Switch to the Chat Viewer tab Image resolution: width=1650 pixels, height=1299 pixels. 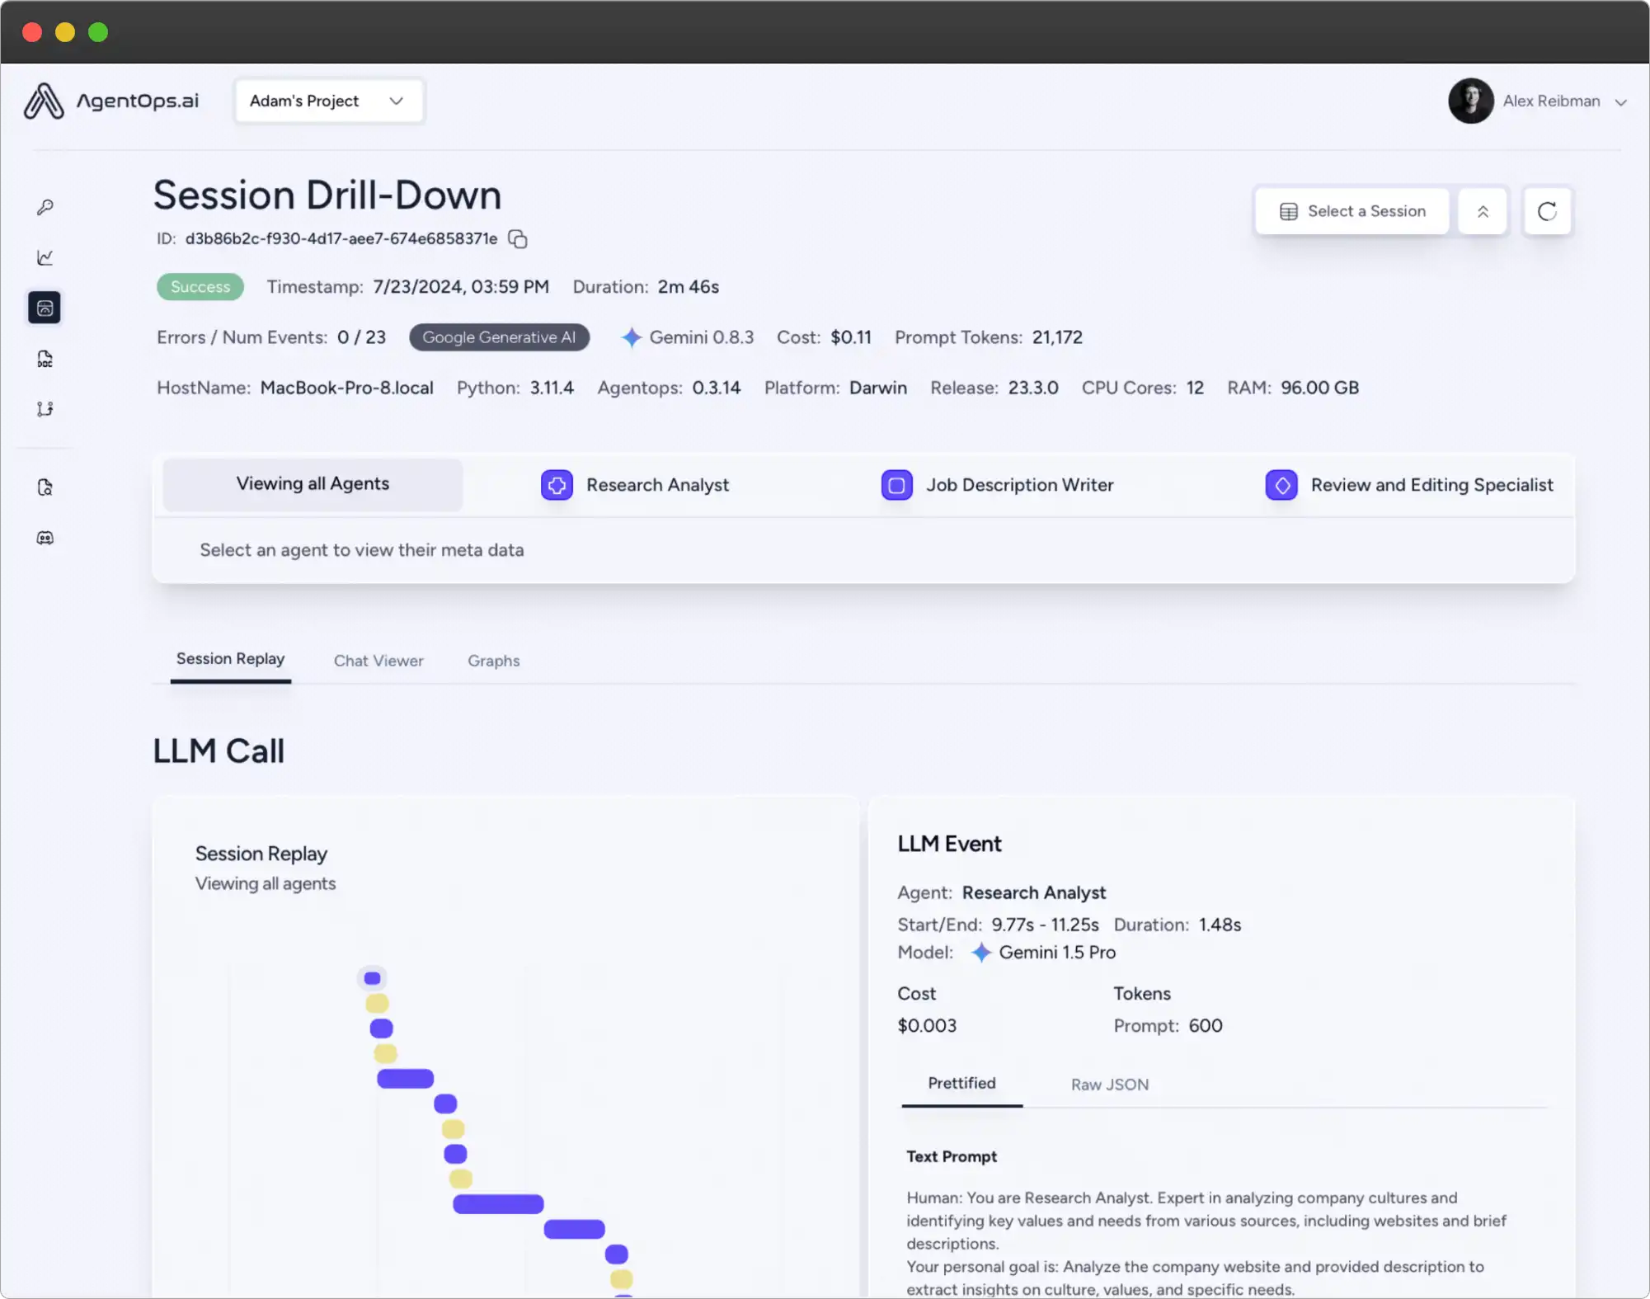click(378, 661)
